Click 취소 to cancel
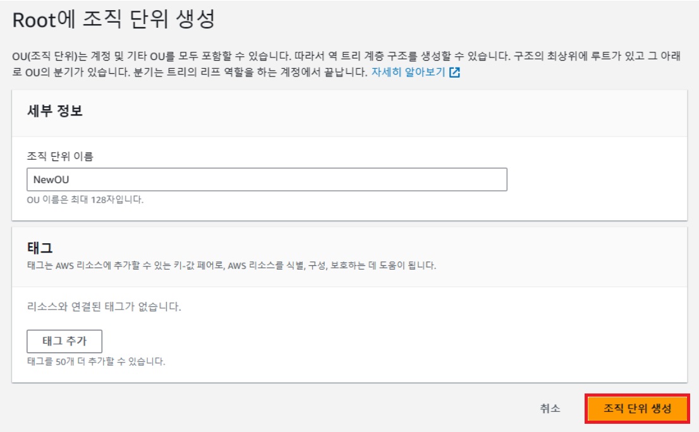Image resolution: width=699 pixels, height=432 pixels. [550, 409]
